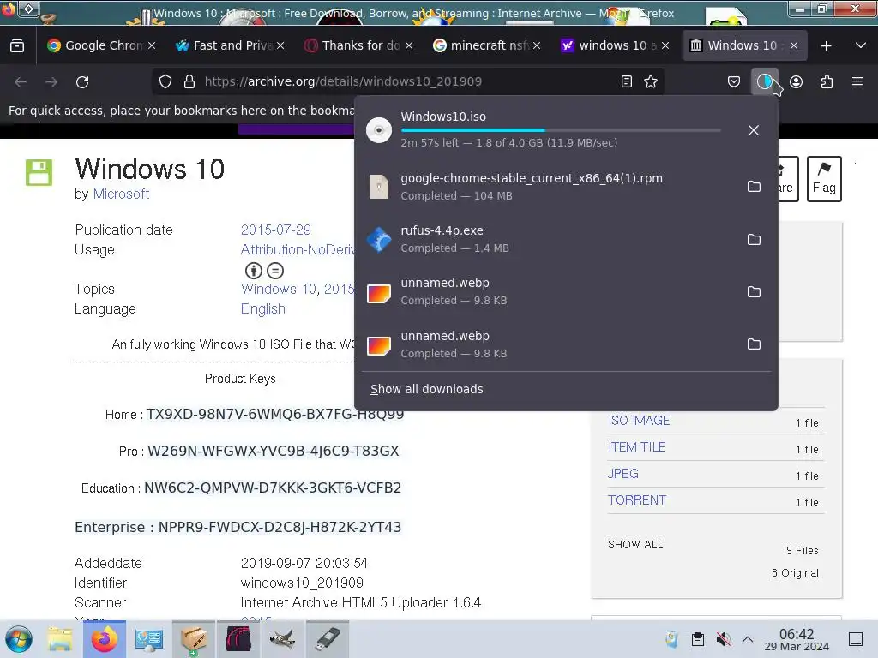This screenshot has height=658, width=878.
Task: Follow the Microsoft author link
Action: (121, 194)
